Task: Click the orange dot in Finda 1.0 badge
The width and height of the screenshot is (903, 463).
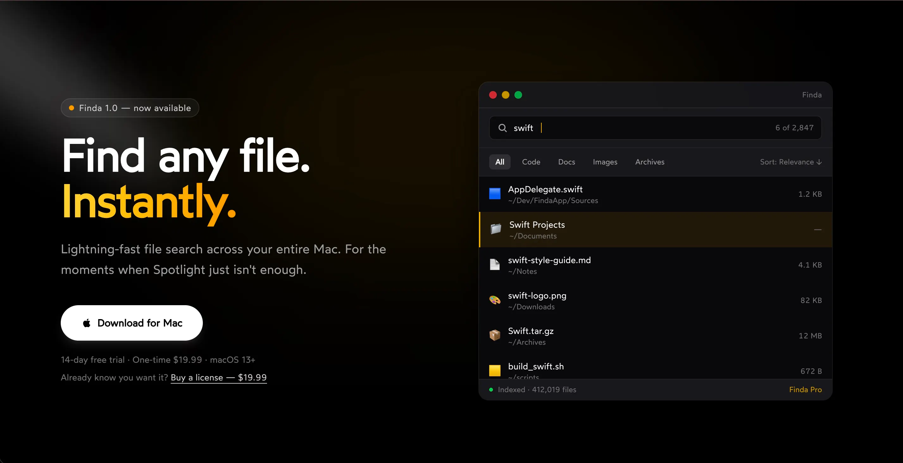Action: [72, 108]
